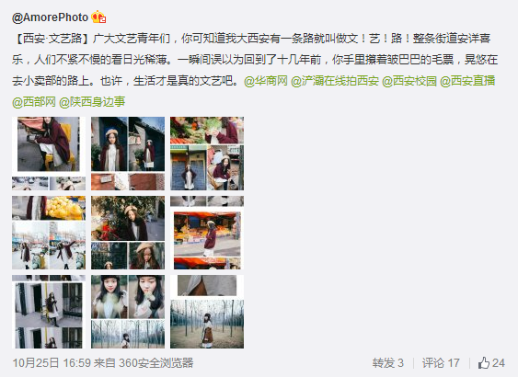
Task: Click the crown membership badge icon
Action: [98, 17]
